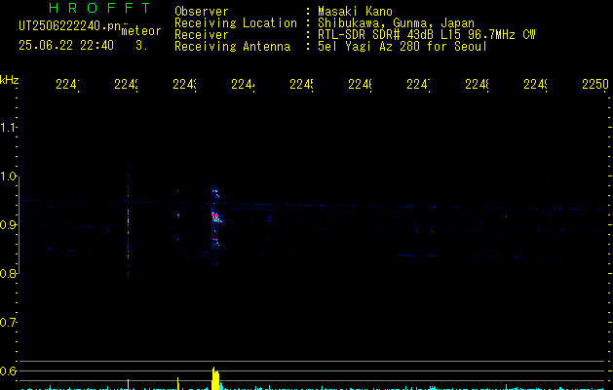
Task: Click the 'Receiving Antenna' label
Action: coord(233,47)
